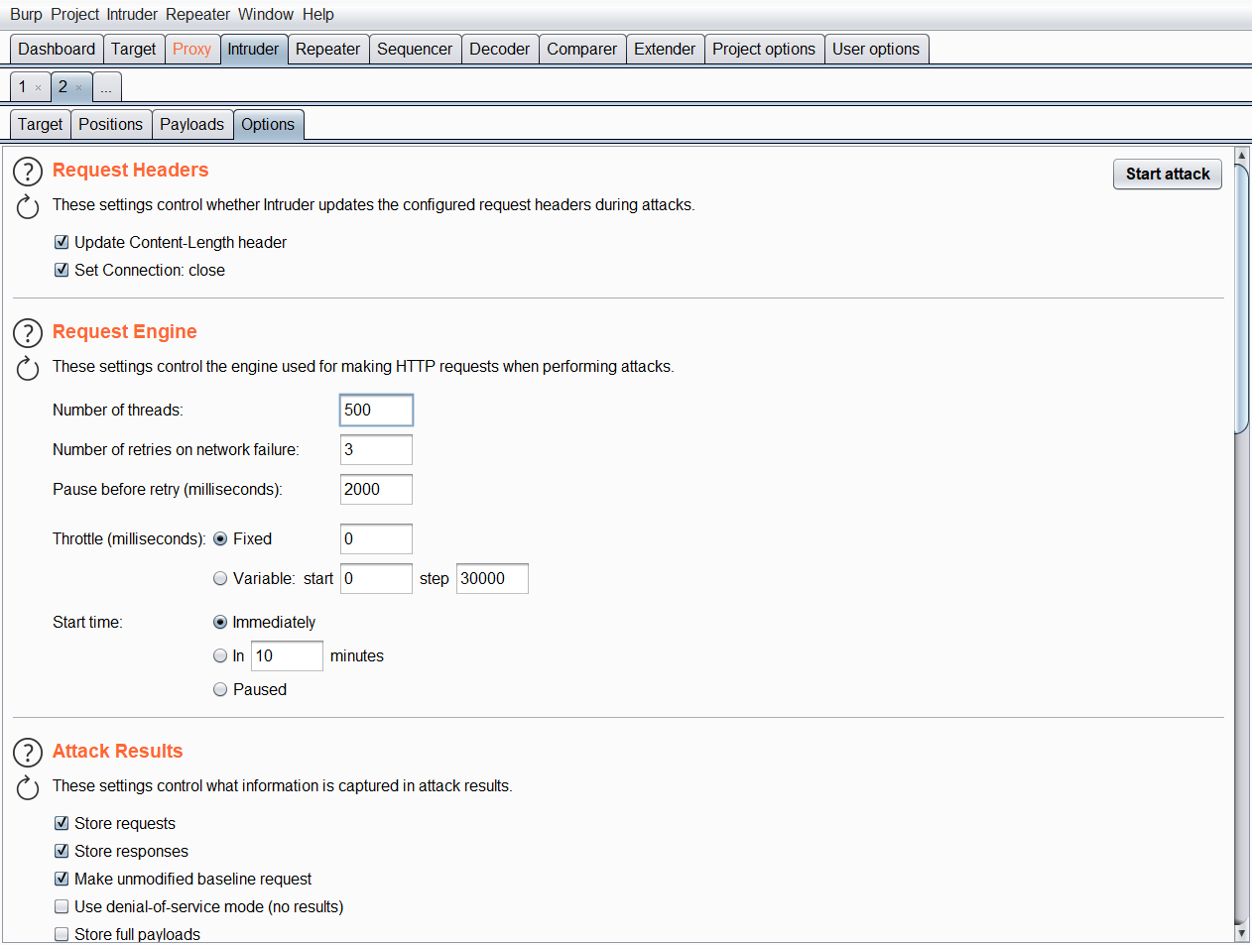Switch to the Proxy tab

click(191, 49)
